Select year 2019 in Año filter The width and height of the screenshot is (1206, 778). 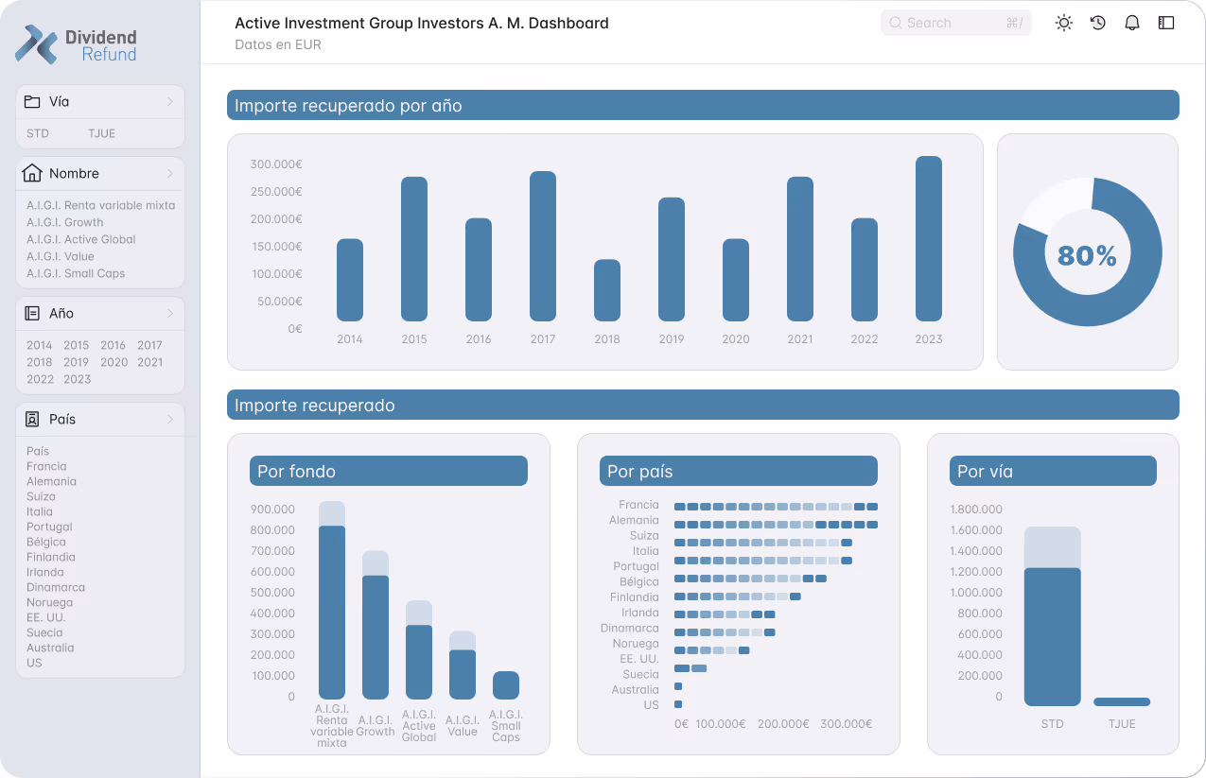(77, 362)
